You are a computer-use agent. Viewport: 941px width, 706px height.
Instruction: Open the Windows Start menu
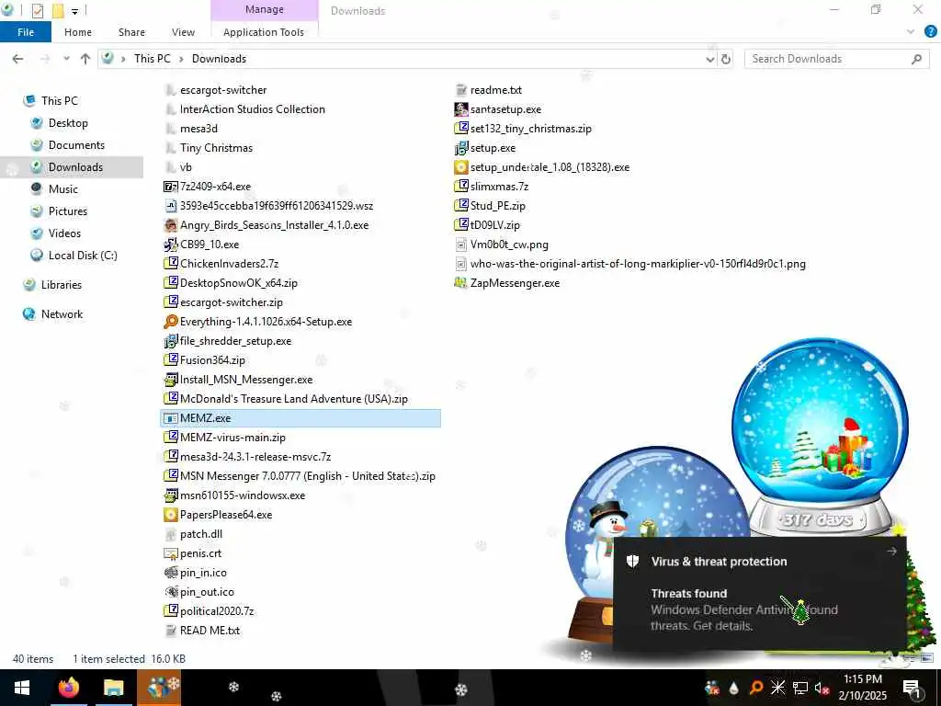[22, 688]
